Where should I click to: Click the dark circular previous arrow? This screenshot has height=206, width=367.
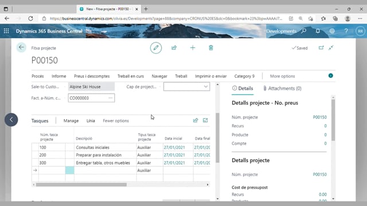[x=11, y=120]
